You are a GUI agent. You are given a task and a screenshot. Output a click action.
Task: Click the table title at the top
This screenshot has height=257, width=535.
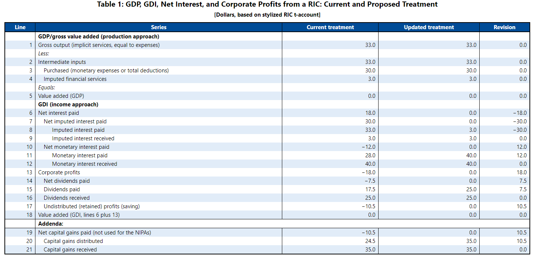pos(267,4)
